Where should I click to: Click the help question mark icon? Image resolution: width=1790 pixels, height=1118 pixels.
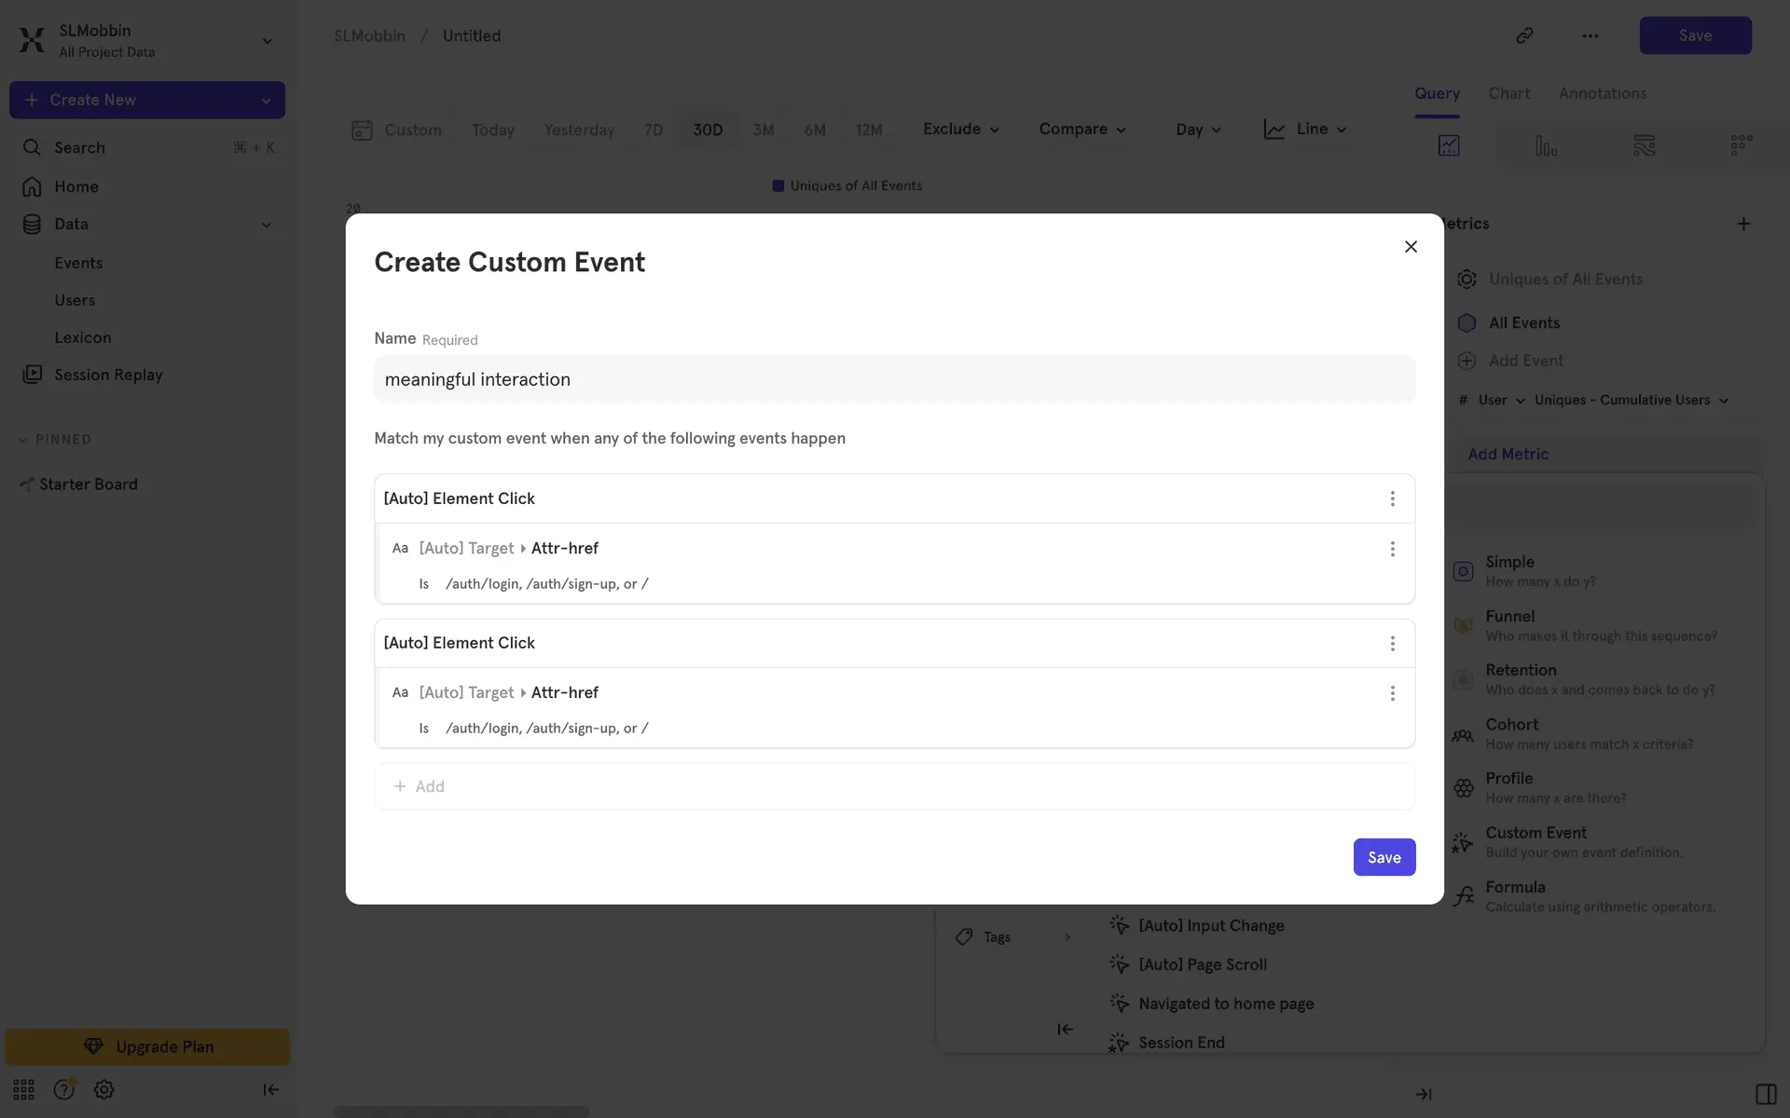coord(63,1089)
